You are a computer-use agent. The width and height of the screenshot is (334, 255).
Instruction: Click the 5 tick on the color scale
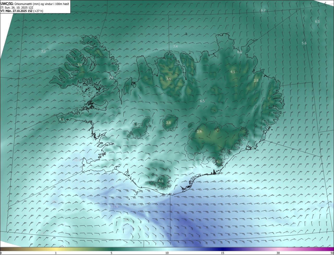click(111, 253)
